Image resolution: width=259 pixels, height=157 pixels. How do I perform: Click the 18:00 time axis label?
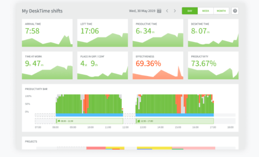click(x=230, y=127)
